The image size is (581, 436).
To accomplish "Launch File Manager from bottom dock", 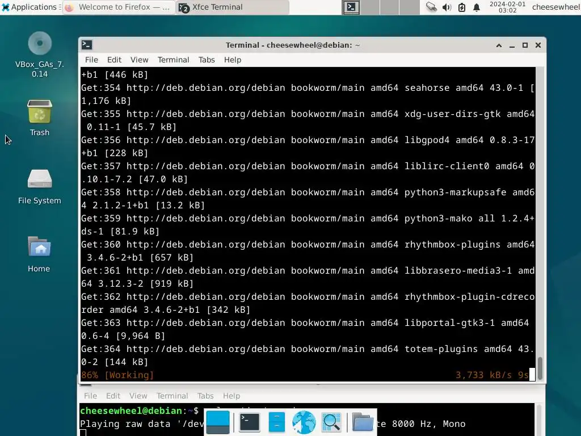I will 276,422.
